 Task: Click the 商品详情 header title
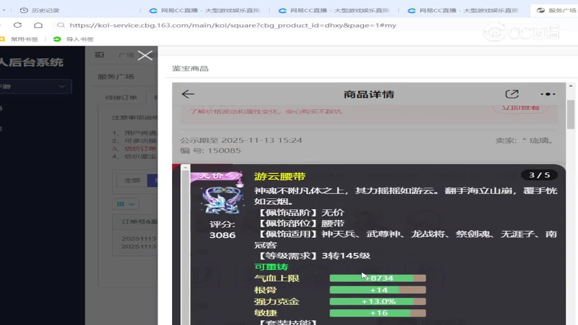click(x=369, y=94)
